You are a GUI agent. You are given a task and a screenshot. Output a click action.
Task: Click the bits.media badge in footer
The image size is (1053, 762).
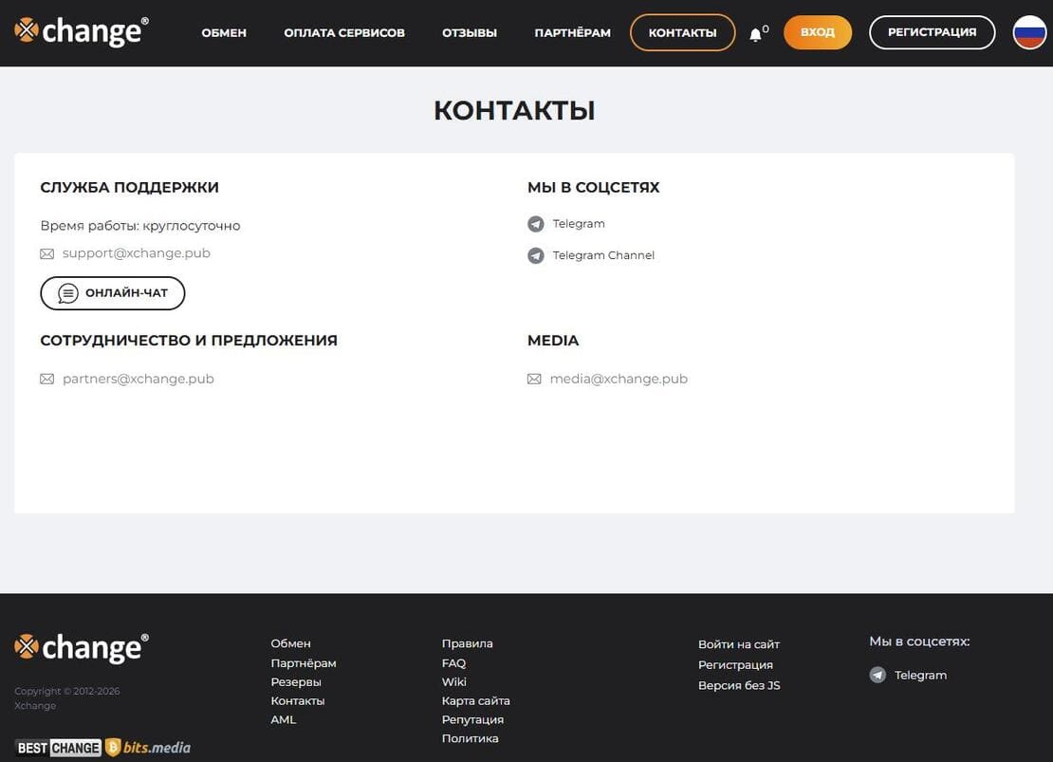[x=148, y=748]
